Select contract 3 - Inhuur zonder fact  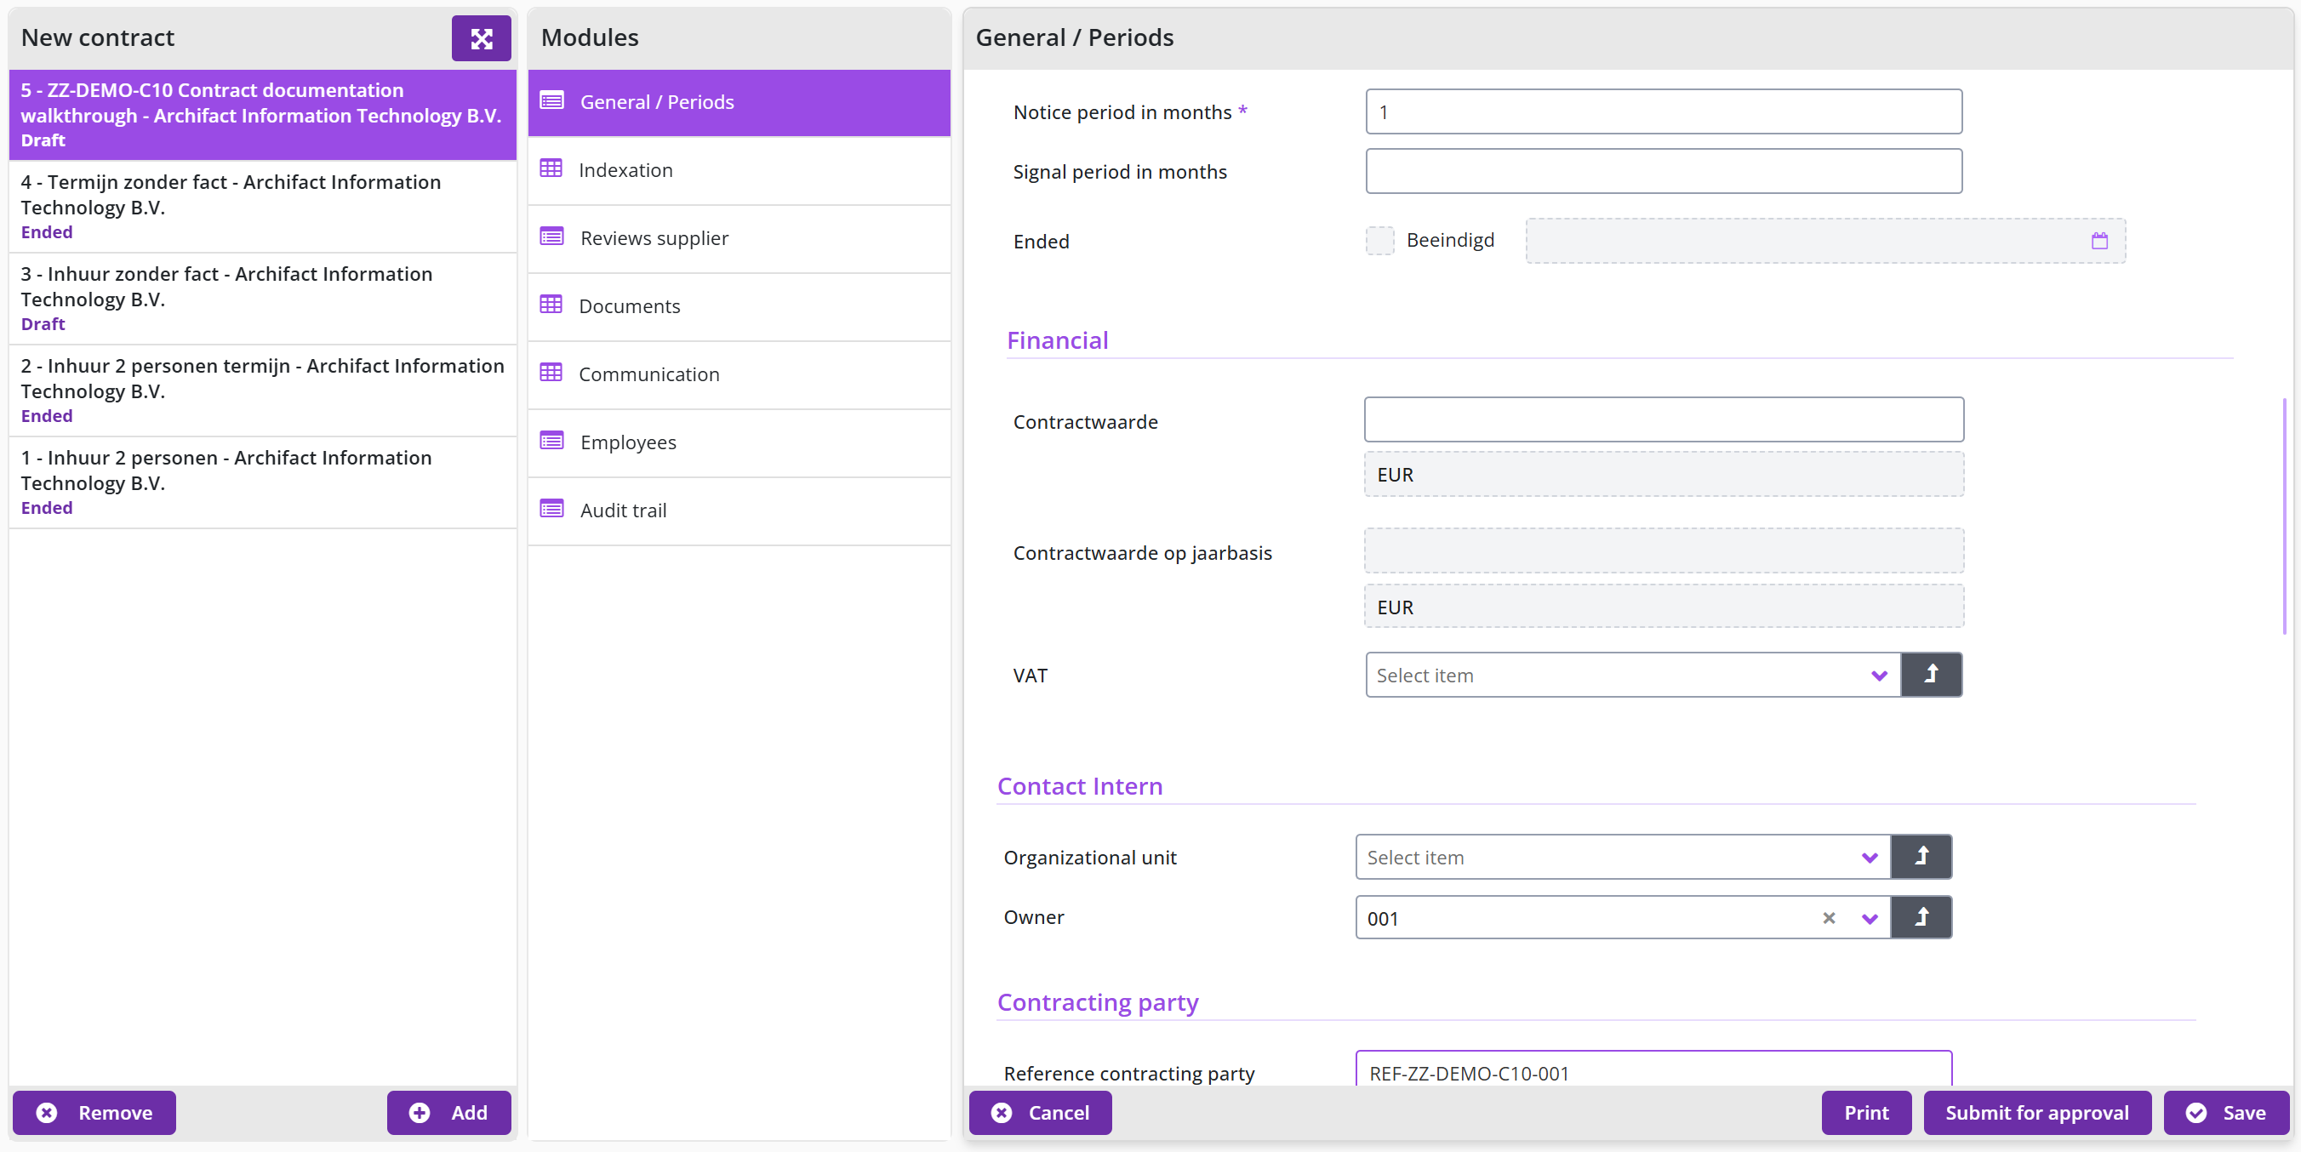pyautogui.click(x=263, y=299)
